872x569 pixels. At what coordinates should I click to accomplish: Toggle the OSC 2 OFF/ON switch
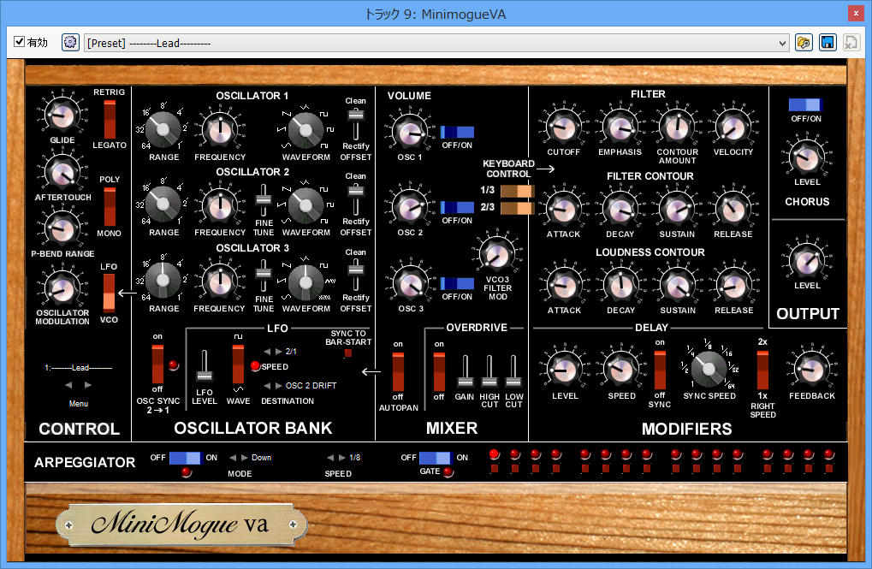[457, 207]
